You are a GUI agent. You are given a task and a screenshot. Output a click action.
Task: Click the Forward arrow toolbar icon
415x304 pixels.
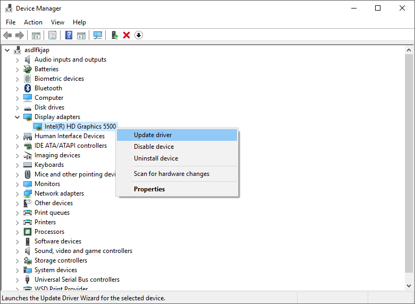20,35
